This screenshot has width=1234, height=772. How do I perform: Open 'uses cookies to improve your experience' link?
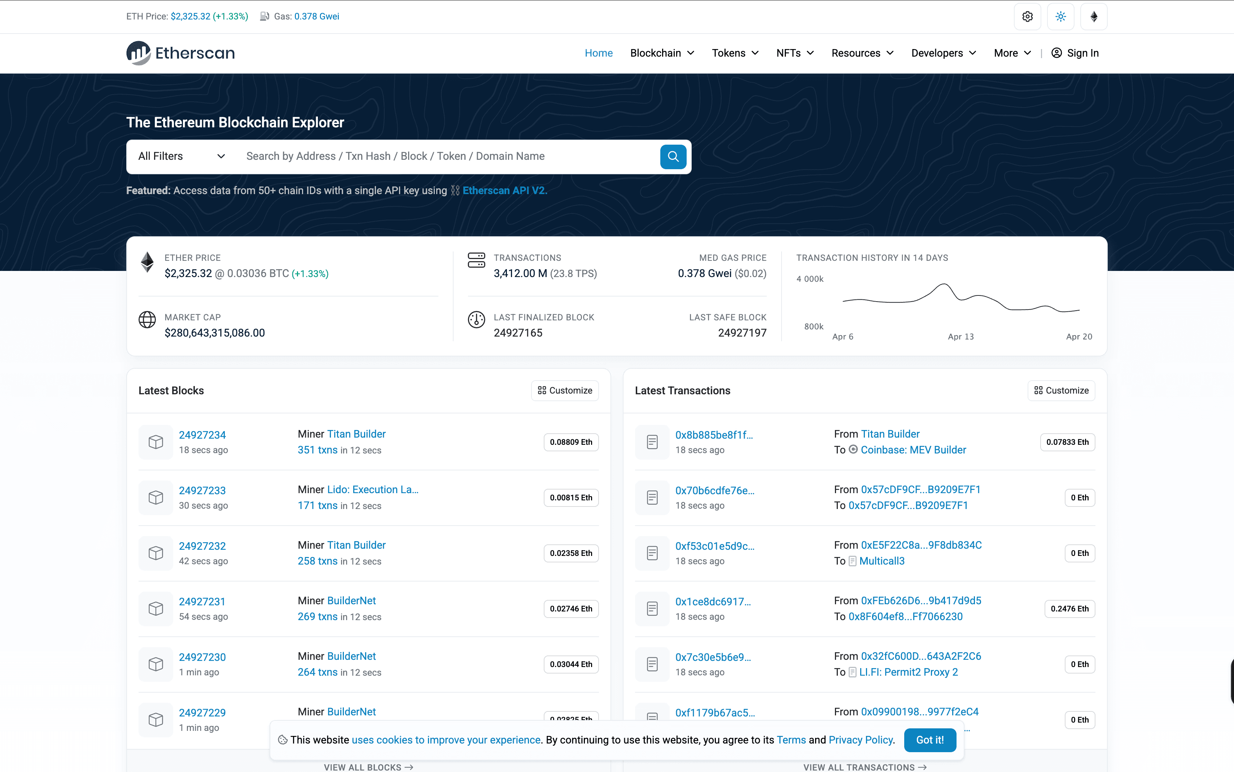(446, 740)
